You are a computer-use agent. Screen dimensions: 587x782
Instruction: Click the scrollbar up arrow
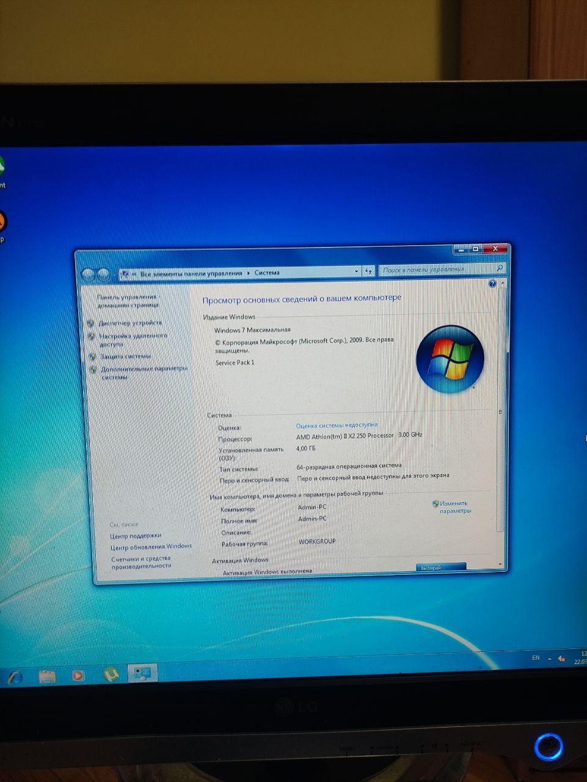(502, 284)
